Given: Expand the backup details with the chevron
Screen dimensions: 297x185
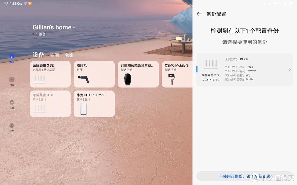Looking at the screenshot, I should 289,69.
